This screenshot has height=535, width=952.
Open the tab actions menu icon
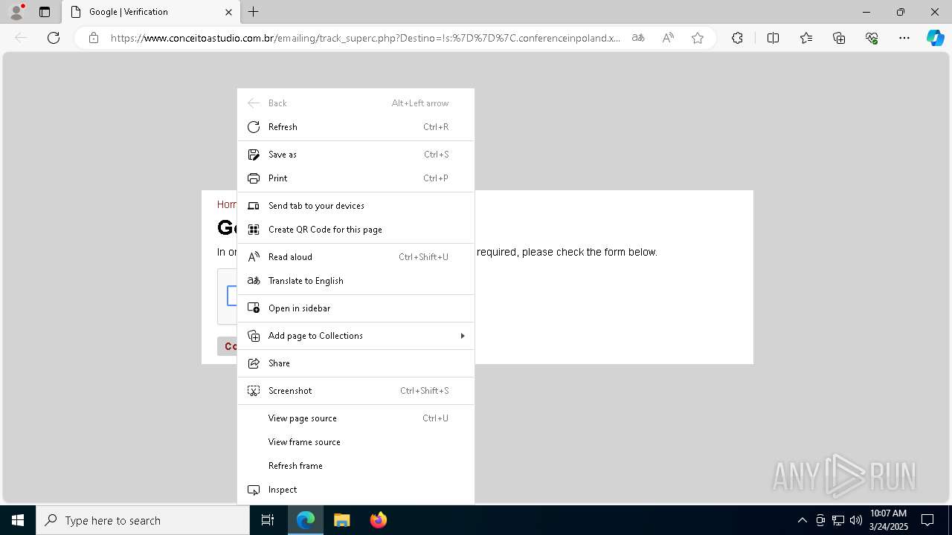click(x=45, y=12)
